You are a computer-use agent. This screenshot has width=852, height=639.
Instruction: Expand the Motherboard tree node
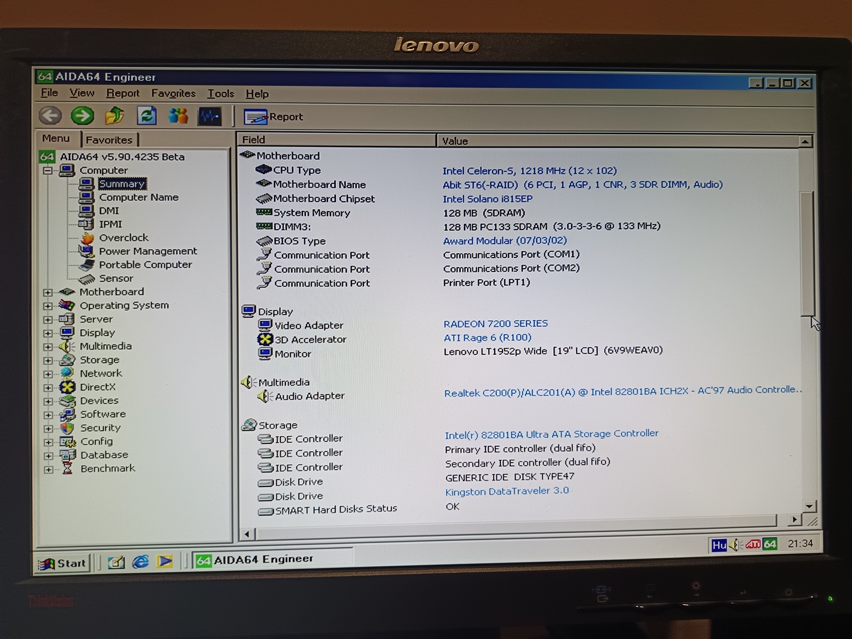[x=47, y=292]
